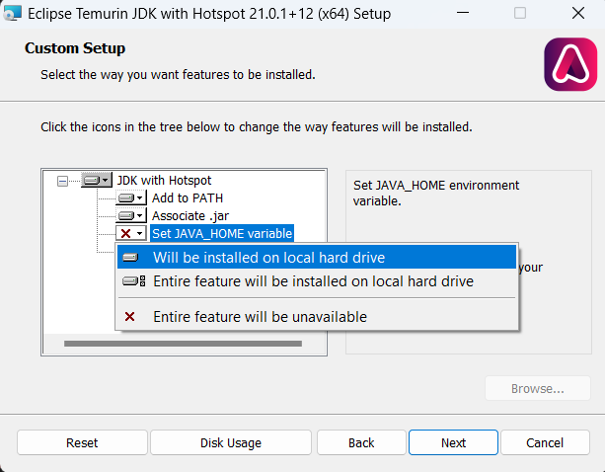
Task: Choose 'Will be installed on local hard drive'
Action: [x=317, y=257]
